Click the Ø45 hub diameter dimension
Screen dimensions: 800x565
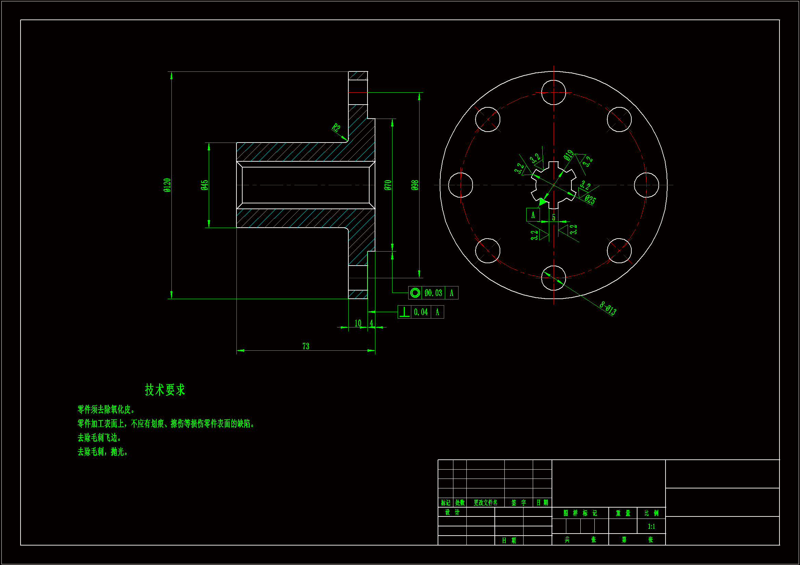pos(205,185)
